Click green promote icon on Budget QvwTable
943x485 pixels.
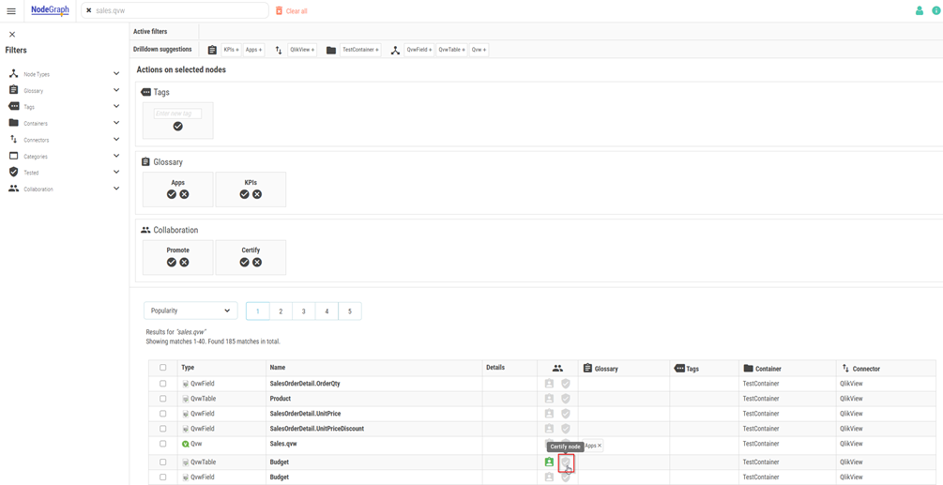click(549, 462)
